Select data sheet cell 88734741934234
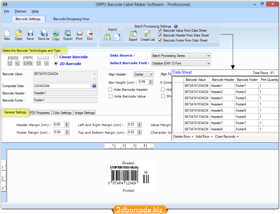The height and width of the screenshot is (214, 280). pyautogui.click(x=197, y=129)
